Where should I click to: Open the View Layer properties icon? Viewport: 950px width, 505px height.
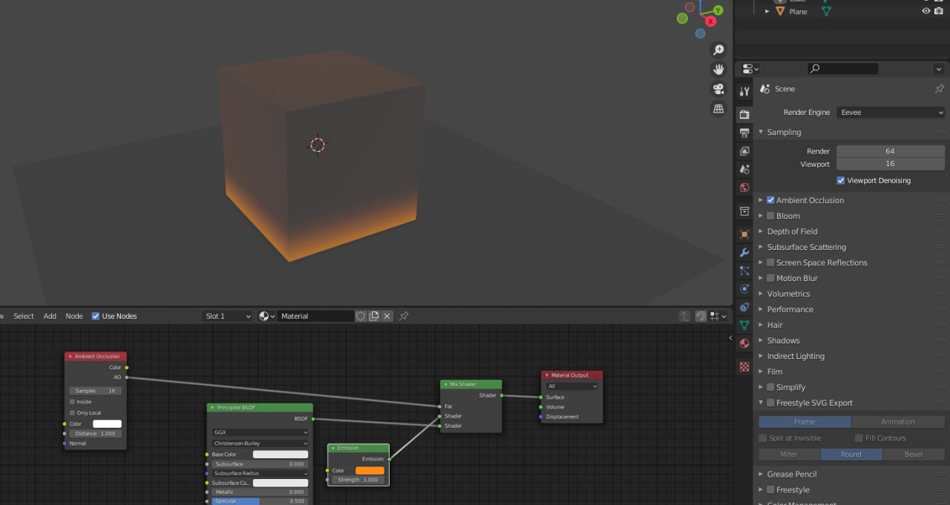(x=744, y=151)
